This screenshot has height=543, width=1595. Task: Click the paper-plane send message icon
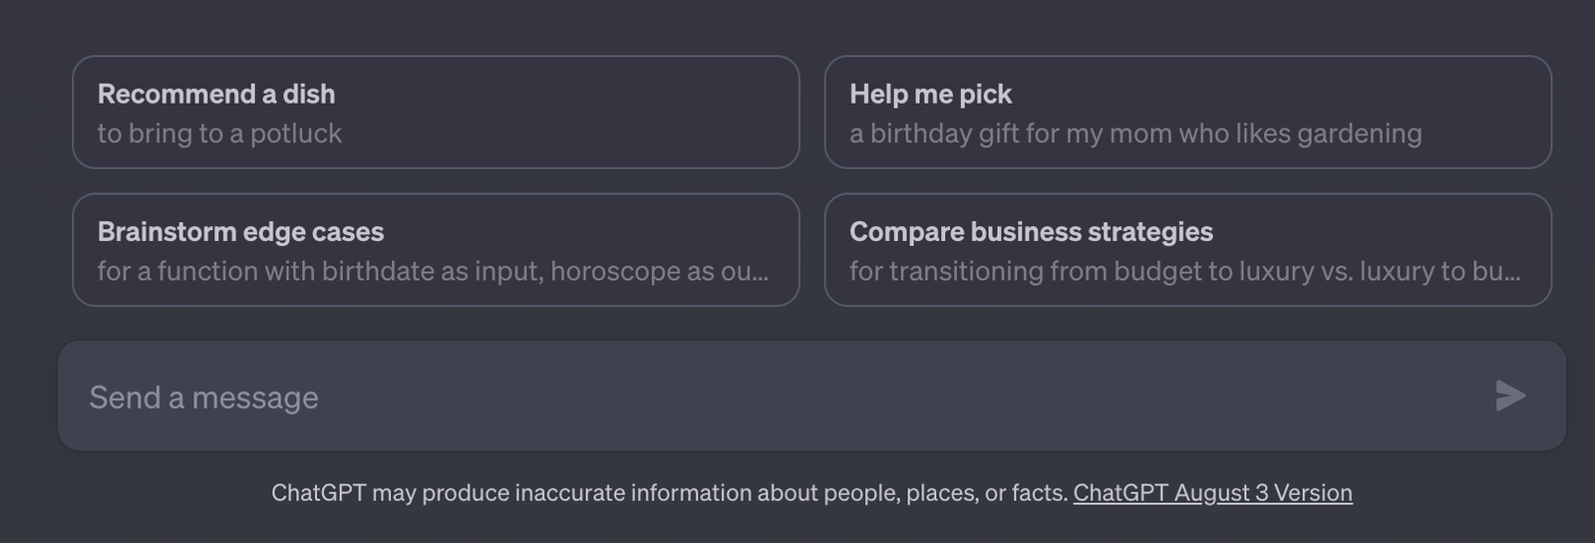click(1510, 396)
